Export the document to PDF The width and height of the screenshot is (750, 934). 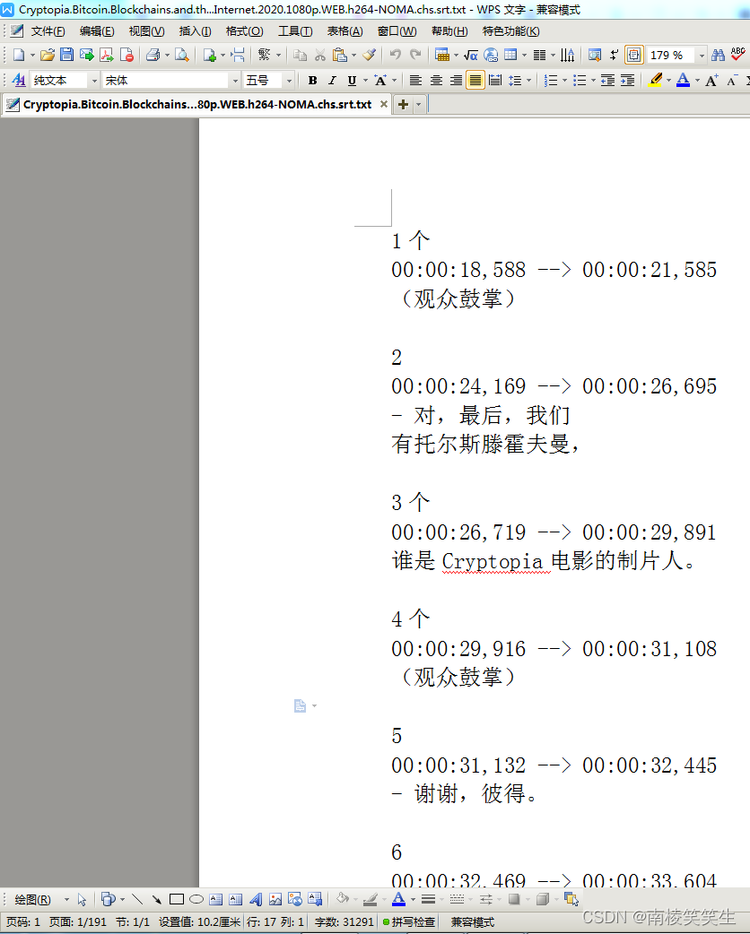[x=107, y=56]
